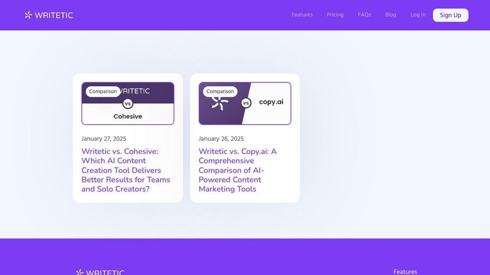Click the Comparison tag on the Cohesive card
Screen dimensions: 490x275
pos(103,91)
